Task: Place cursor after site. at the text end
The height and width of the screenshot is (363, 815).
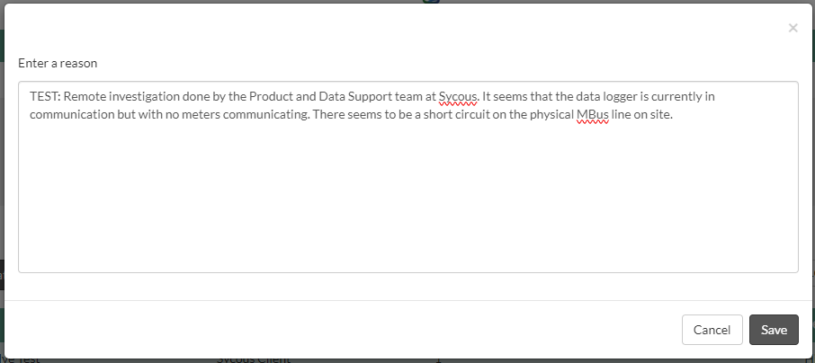Action: pyautogui.click(x=674, y=115)
